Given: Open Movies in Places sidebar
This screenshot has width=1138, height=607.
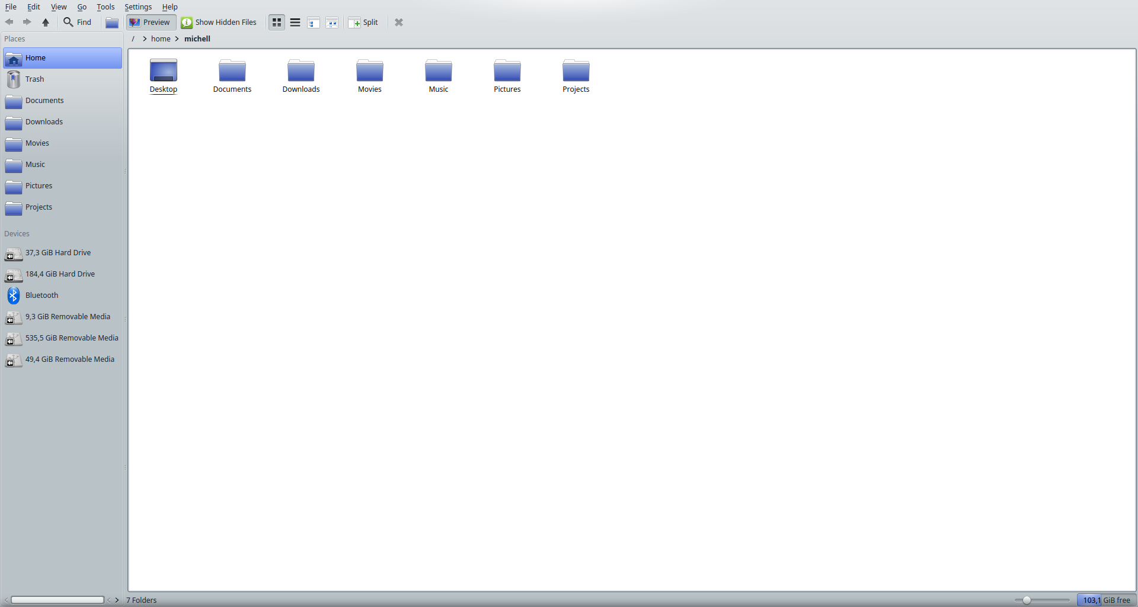Looking at the screenshot, I should [62, 143].
